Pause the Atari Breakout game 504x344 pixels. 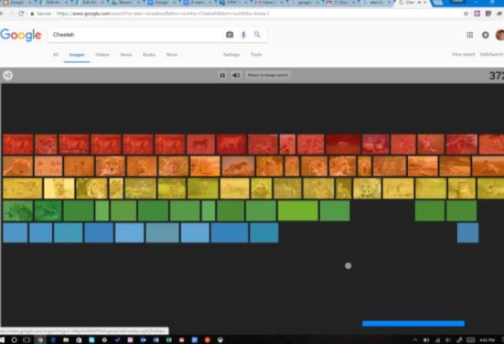click(222, 75)
